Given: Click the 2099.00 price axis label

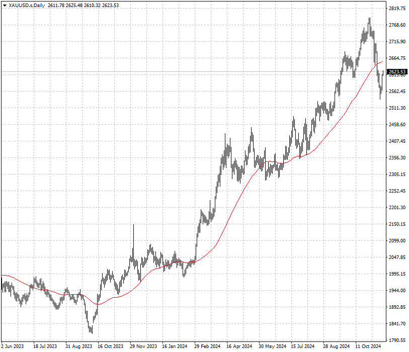Looking at the screenshot, I should (x=397, y=241).
